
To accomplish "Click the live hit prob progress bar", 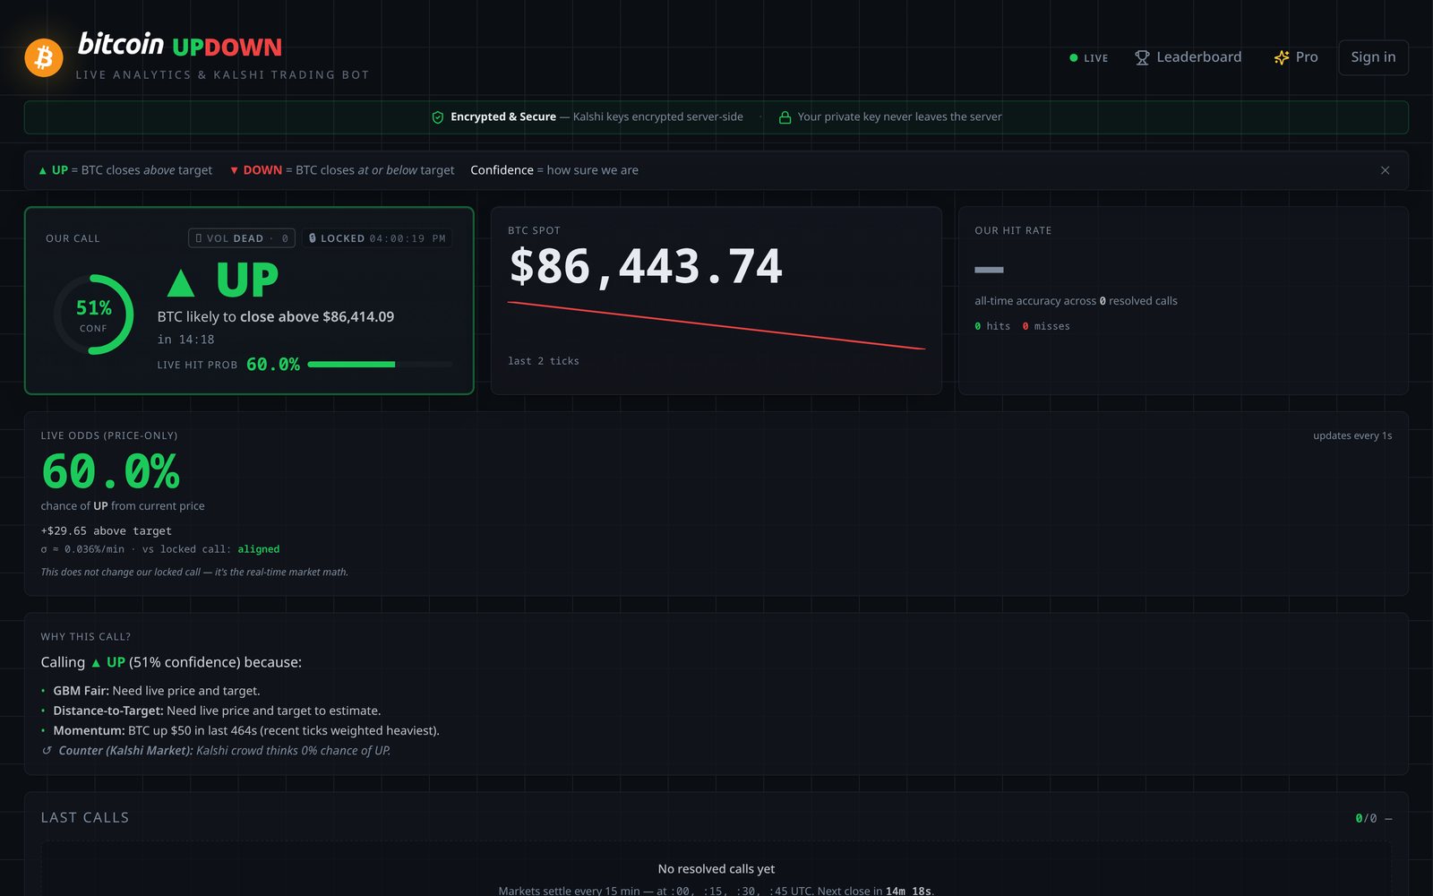I will 379,365.
